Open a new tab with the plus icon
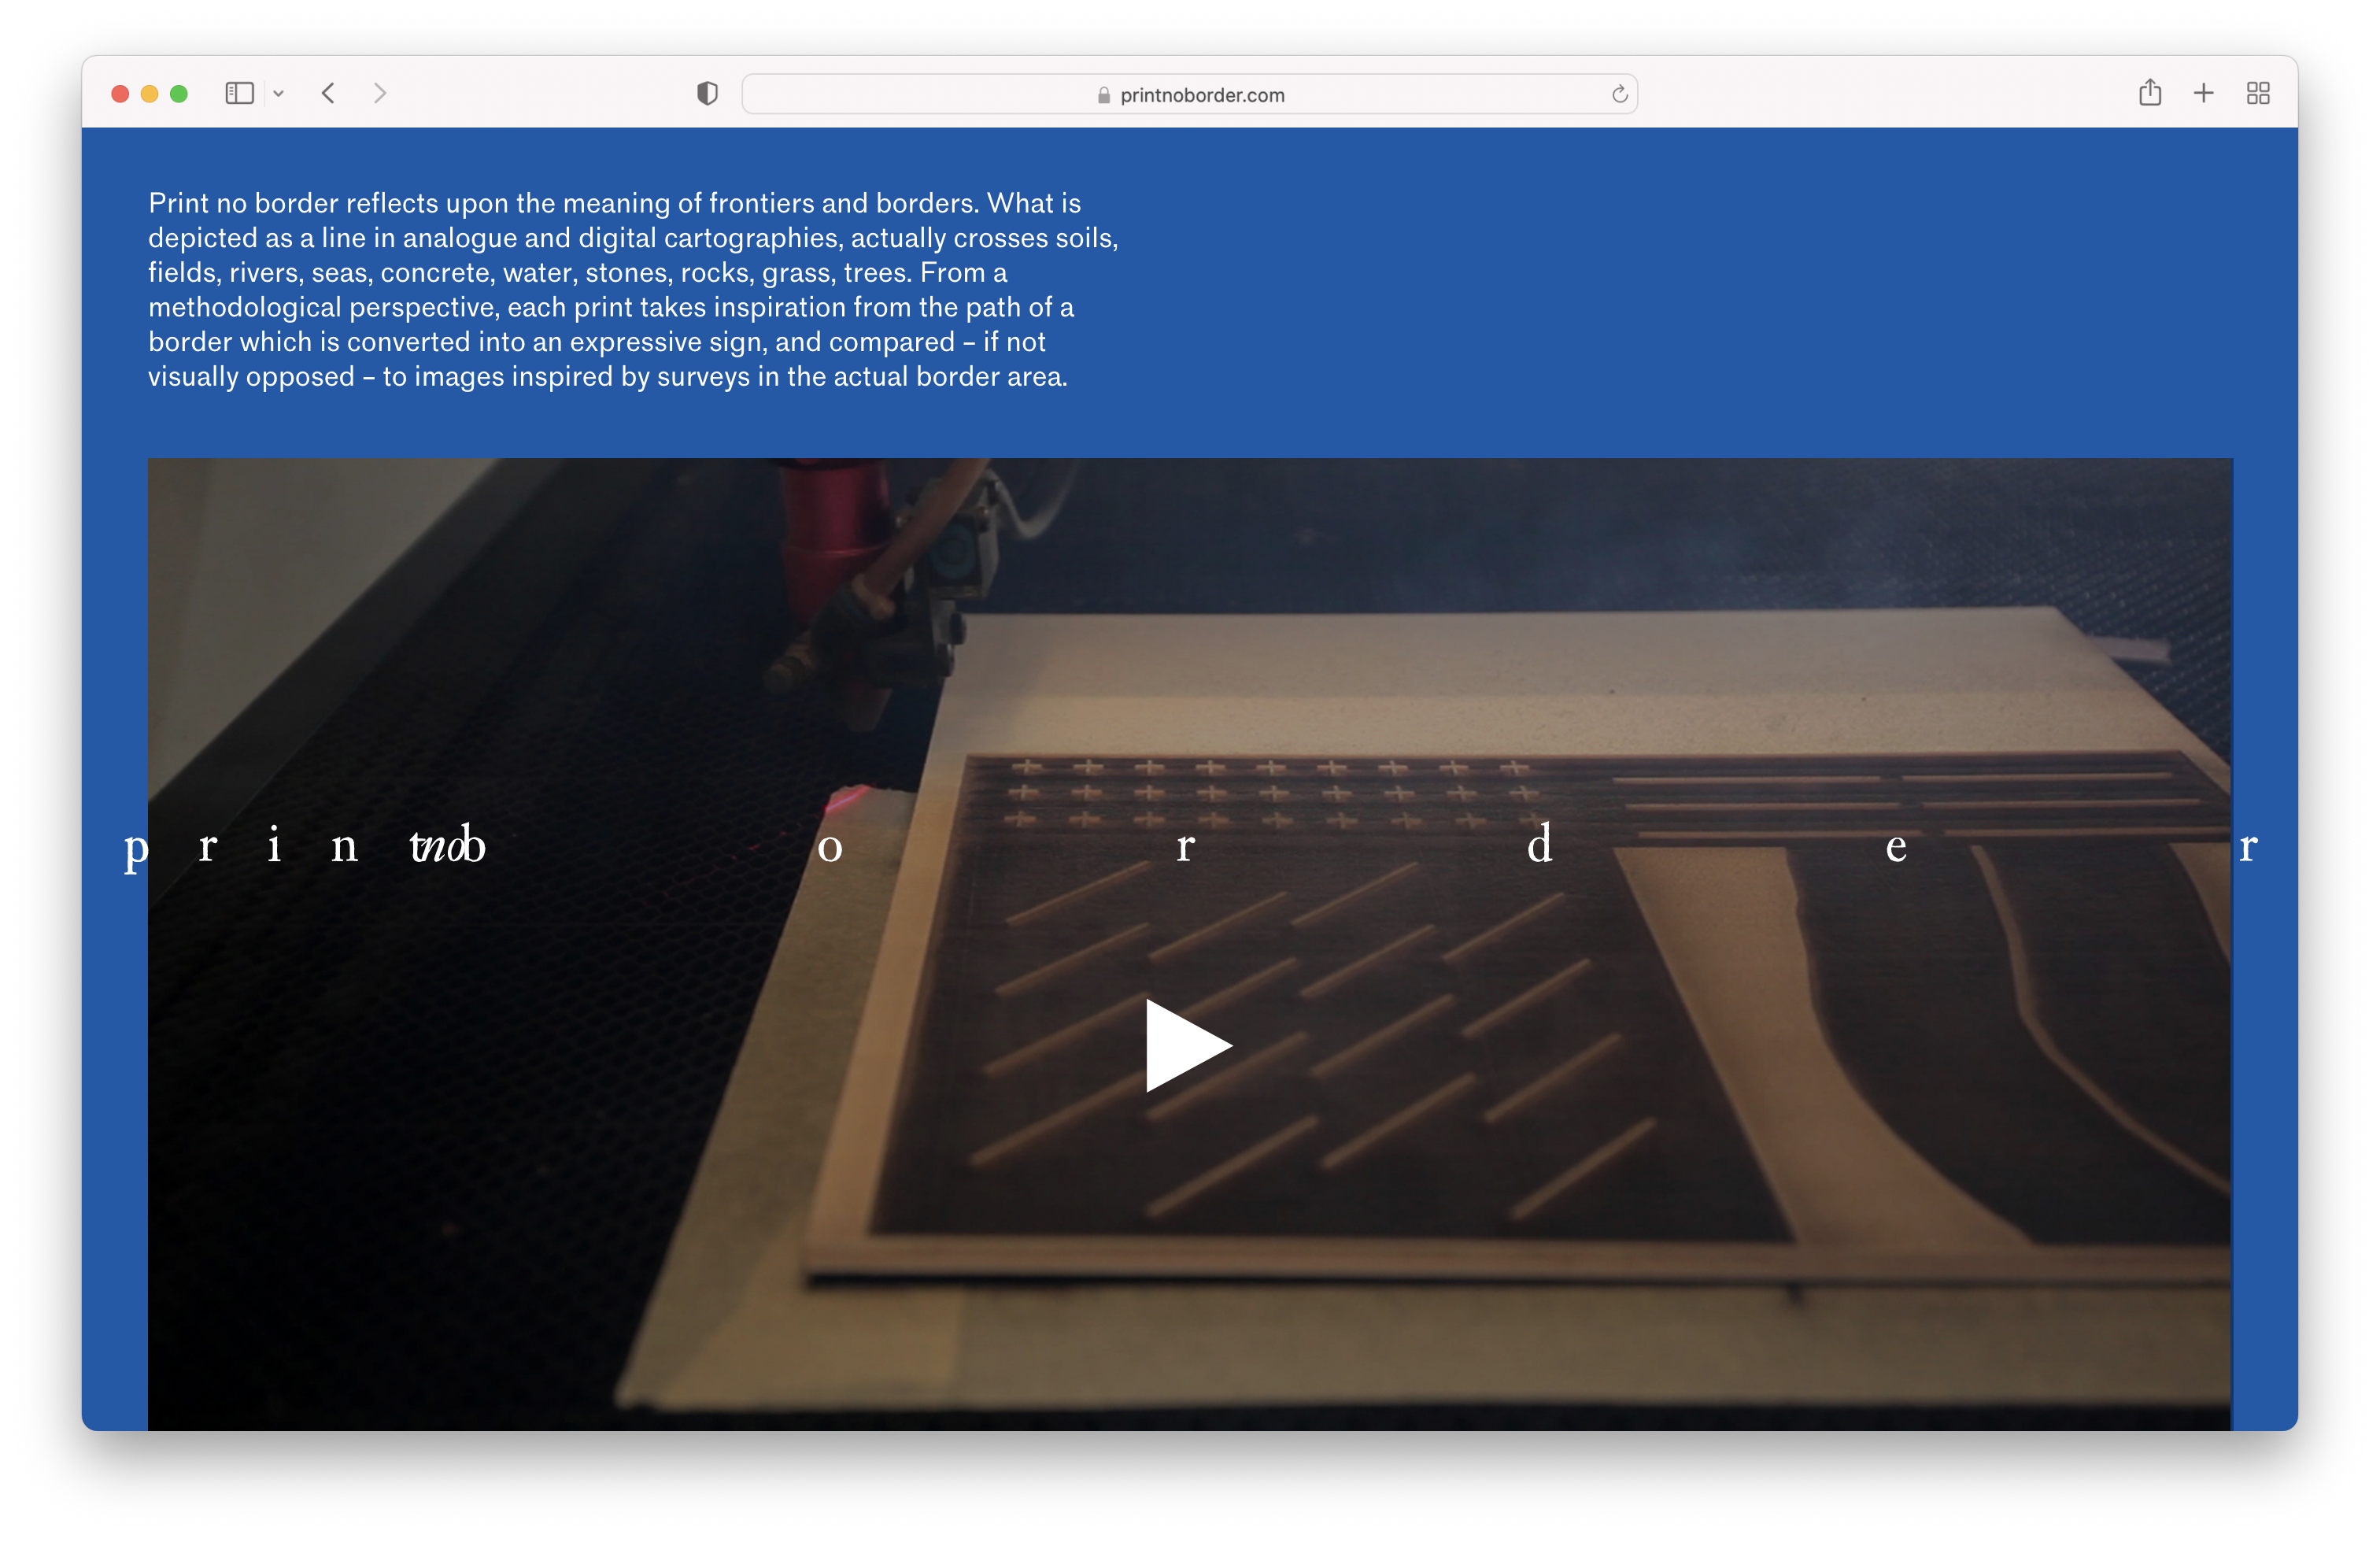2380x1546 pixels. click(x=2204, y=94)
